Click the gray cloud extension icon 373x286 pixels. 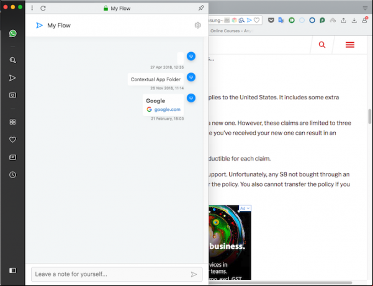(333, 20)
